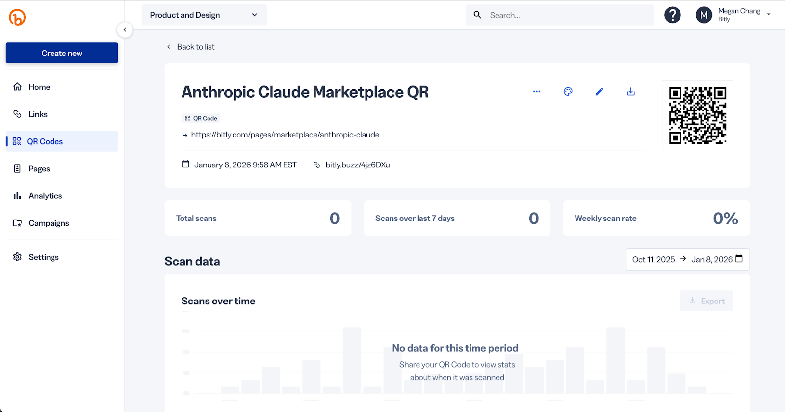The width and height of the screenshot is (785, 412).
Task: Click the Total scans card
Action: point(258,218)
